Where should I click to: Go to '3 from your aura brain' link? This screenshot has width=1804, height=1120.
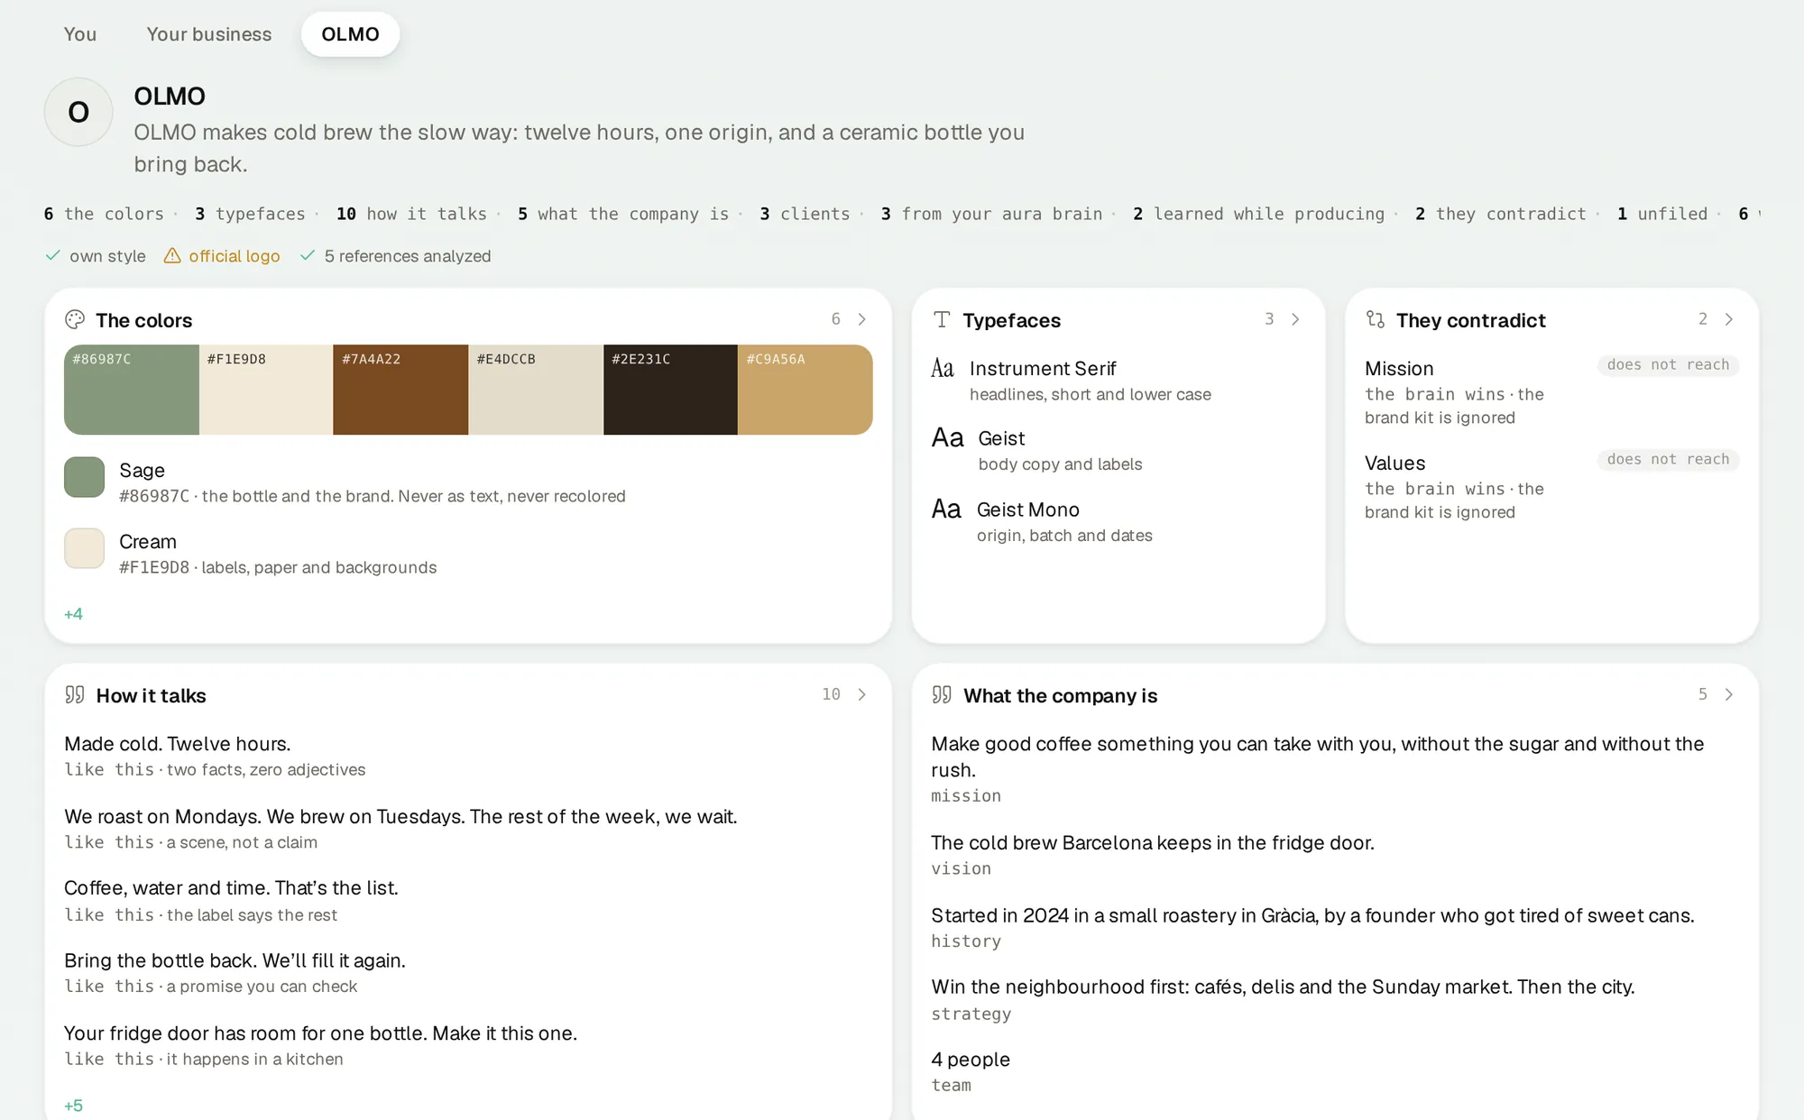[991, 214]
